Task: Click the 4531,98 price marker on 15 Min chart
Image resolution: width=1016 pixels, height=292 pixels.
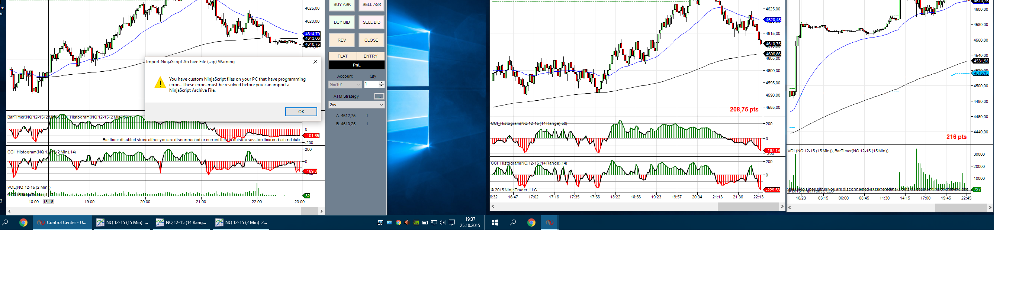Action: 981,61
